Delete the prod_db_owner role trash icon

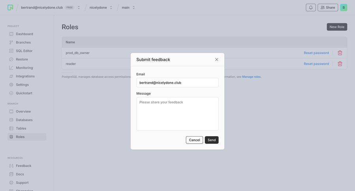[x=340, y=53]
